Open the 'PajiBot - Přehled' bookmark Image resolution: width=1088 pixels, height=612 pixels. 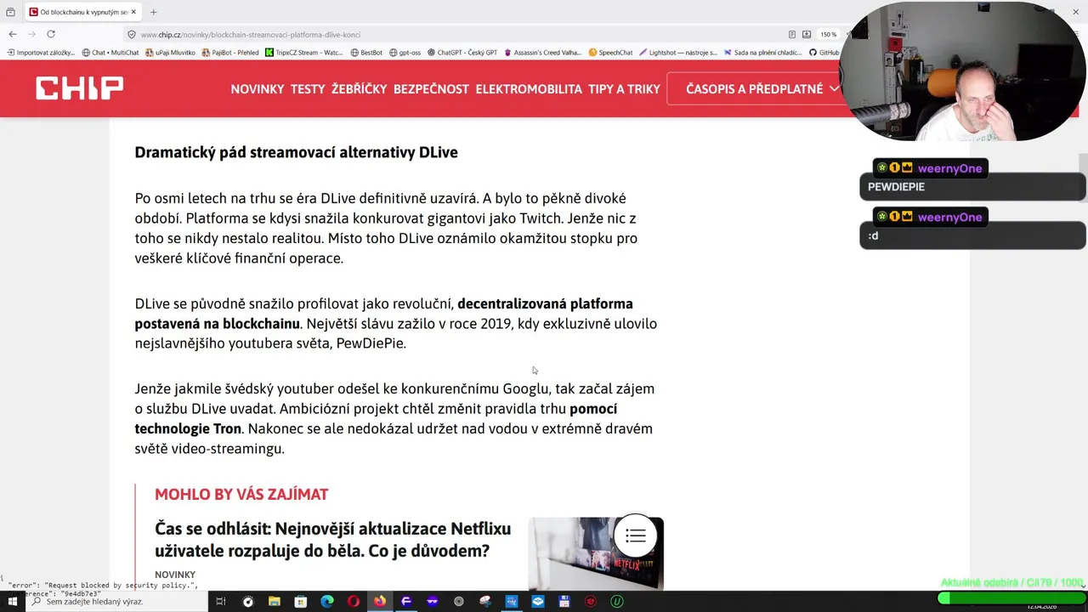click(230, 53)
